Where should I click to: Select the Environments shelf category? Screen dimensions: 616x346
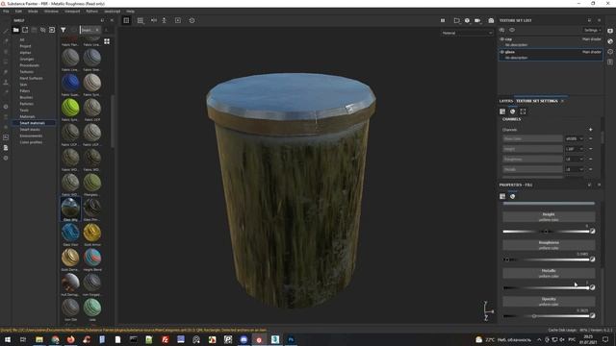(31, 136)
